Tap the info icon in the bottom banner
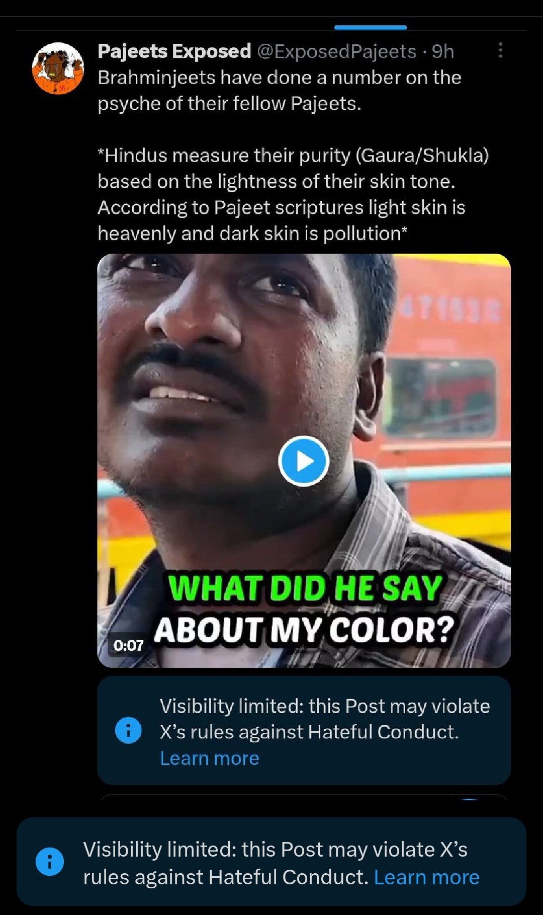This screenshot has width=543, height=915. tap(49, 862)
